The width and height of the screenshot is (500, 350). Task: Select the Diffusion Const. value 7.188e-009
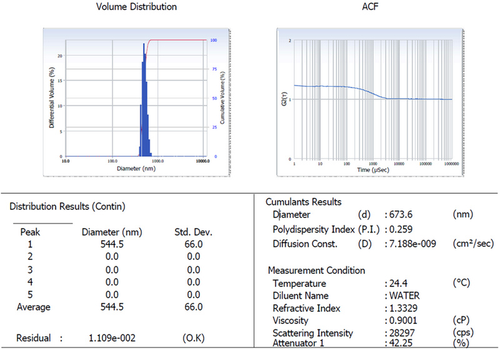415,243
